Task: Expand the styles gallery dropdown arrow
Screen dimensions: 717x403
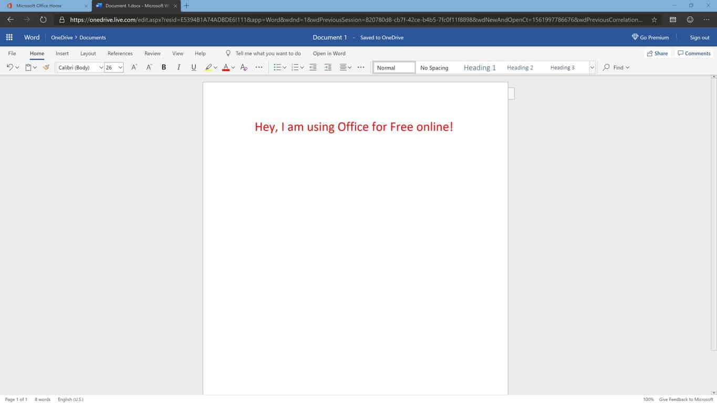Action: [592, 67]
